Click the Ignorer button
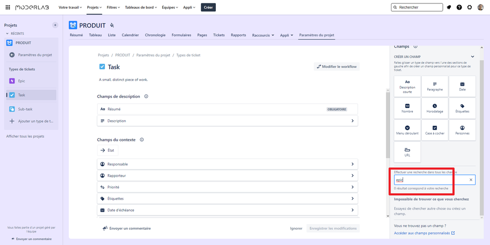 point(296,228)
